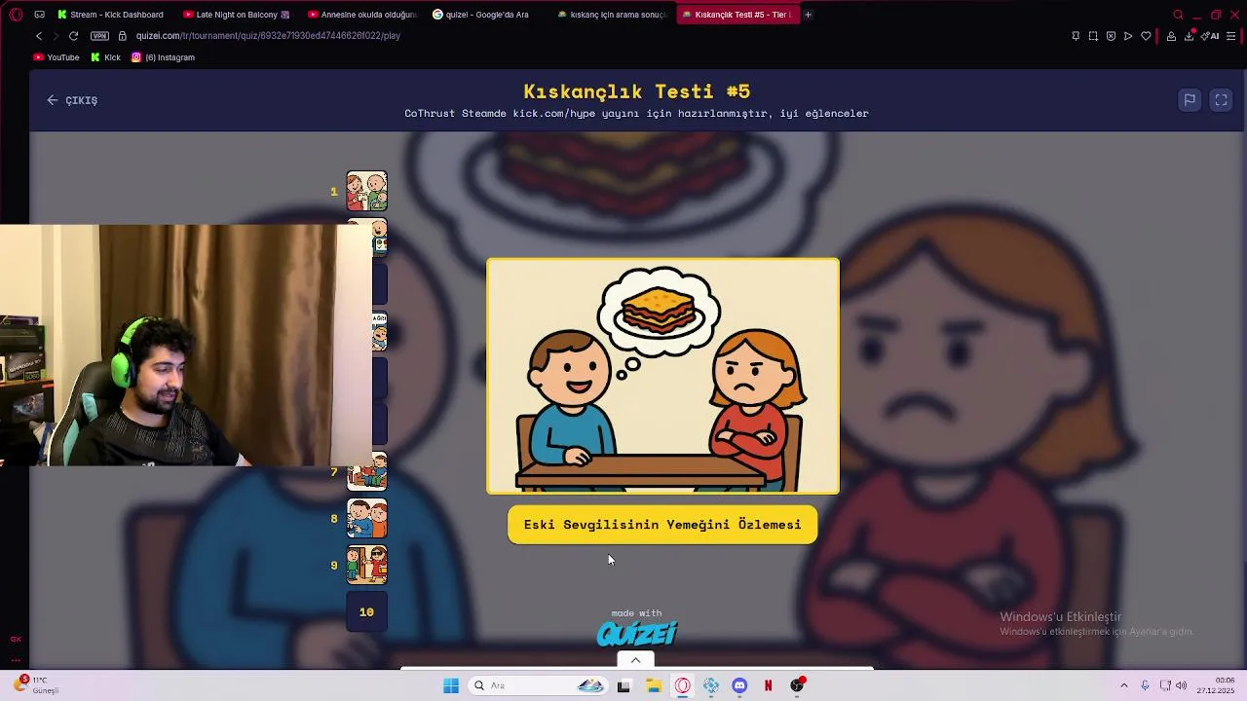This screenshot has width=1247, height=701.
Task: Open Discord from the taskbar
Action: click(739, 686)
